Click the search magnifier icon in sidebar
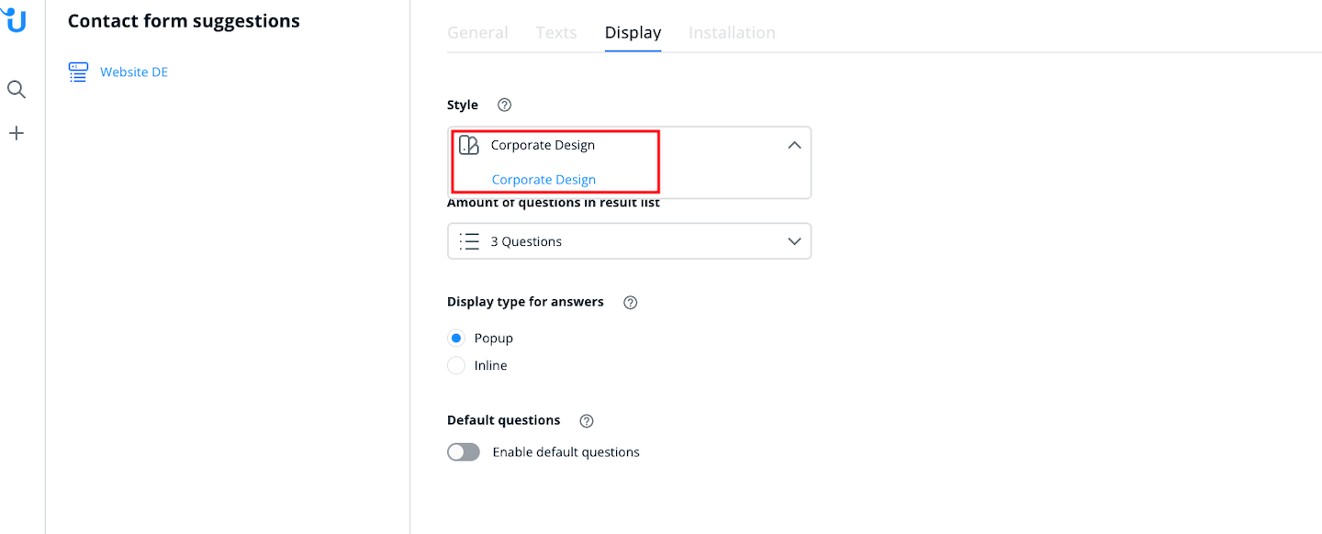Image resolution: width=1322 pixels, height=534 pixels. pos(17,89)
